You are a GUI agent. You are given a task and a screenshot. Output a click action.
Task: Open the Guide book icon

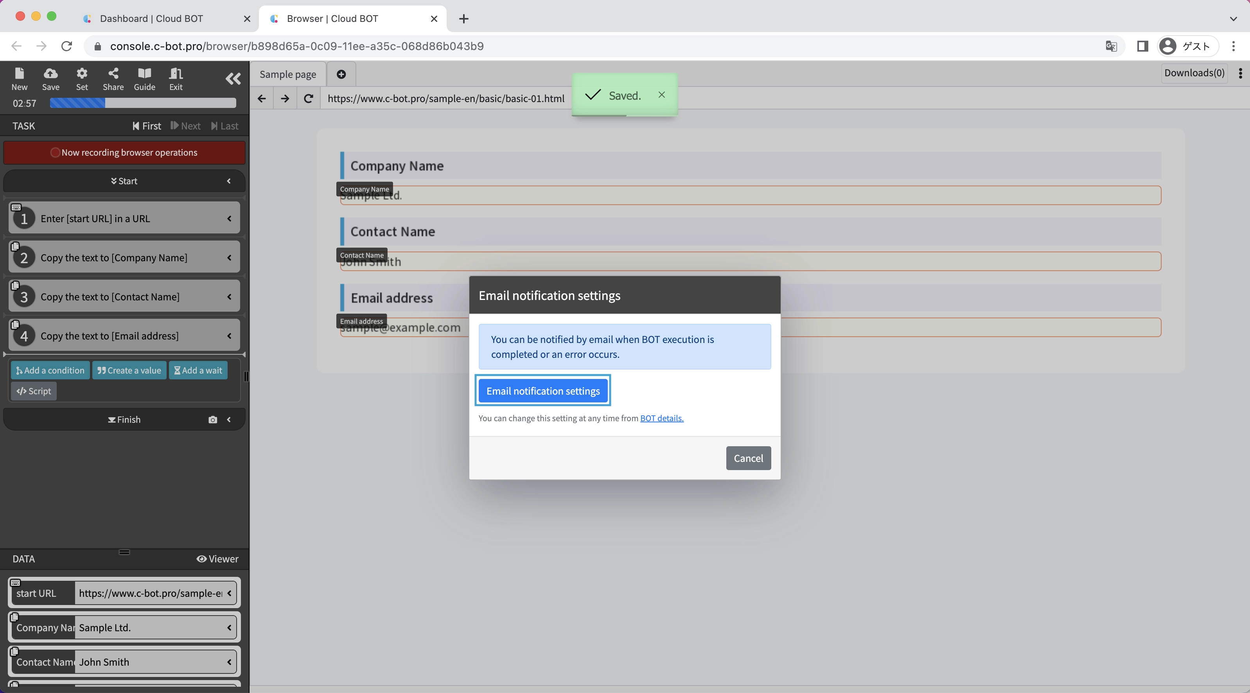144,78
